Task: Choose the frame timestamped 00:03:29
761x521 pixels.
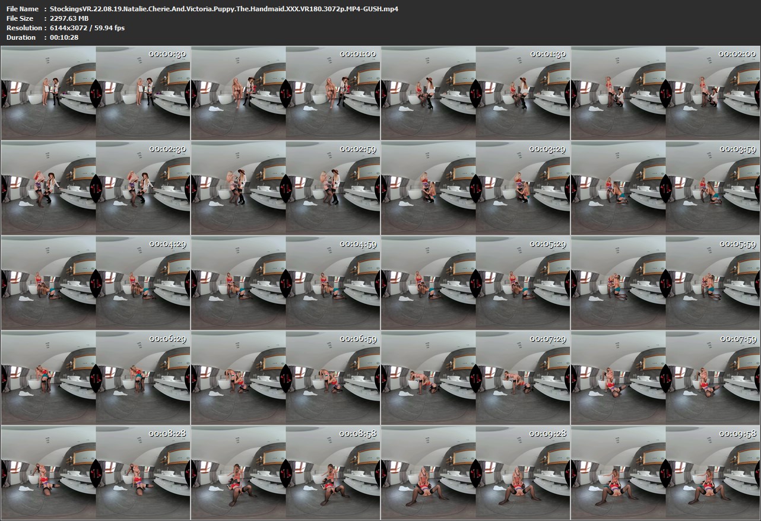Action: click(x=475, y=188)
